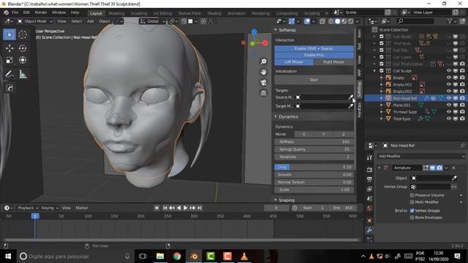Expand the Snapping panel

(276, 200)
